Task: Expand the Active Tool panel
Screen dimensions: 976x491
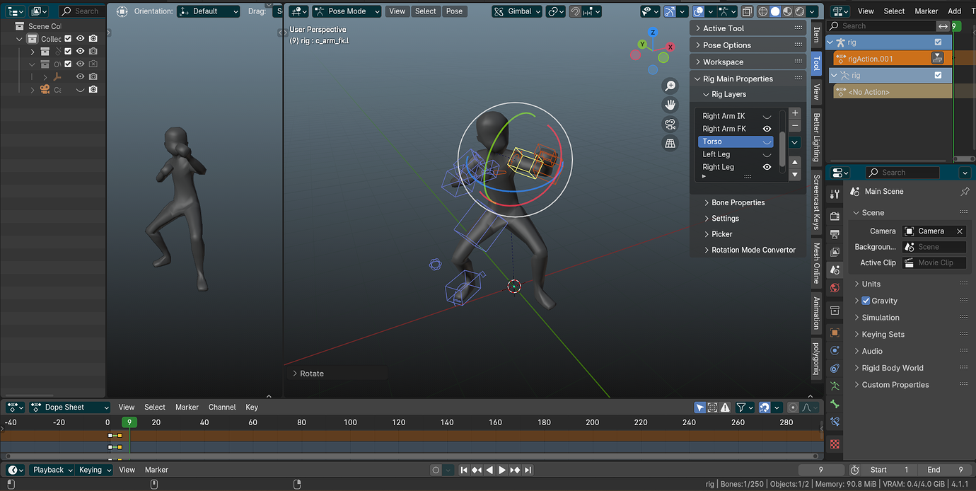Action: (x=748, y=28)
